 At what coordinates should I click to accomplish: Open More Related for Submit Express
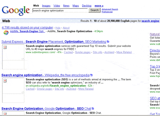coord(124,52)
